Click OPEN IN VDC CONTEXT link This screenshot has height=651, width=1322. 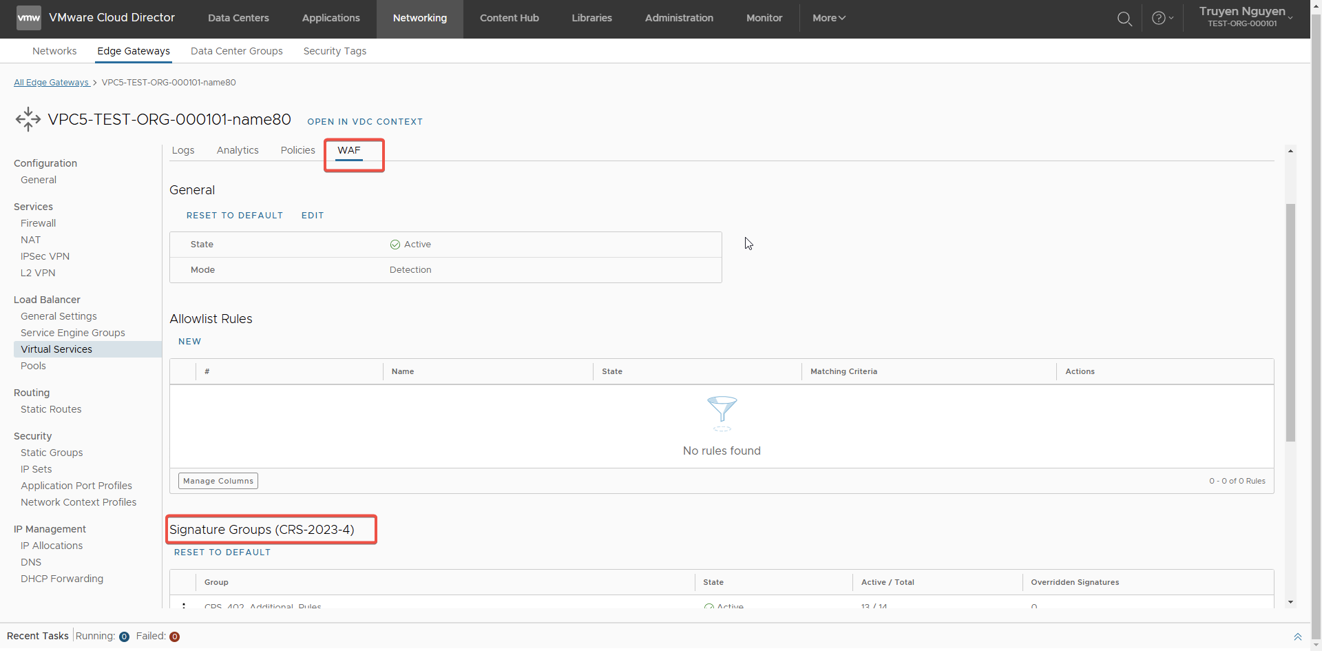coord(365,122)
